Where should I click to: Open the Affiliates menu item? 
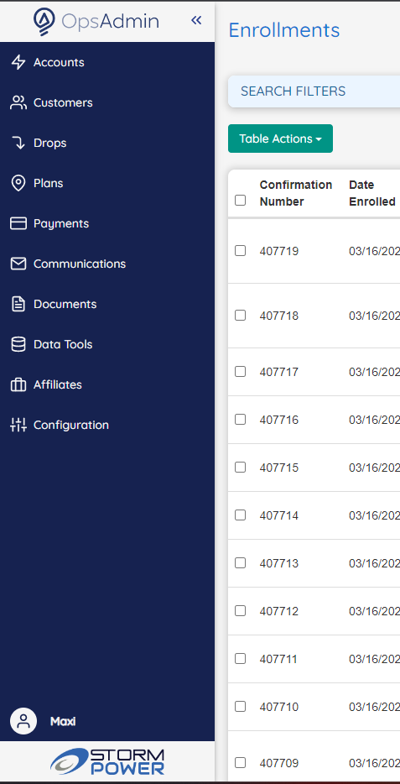click(x=57, y=384)
